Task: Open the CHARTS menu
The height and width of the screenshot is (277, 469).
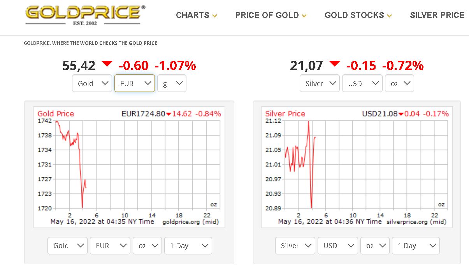Action: [x=197, y=15]
